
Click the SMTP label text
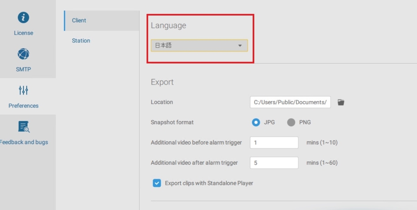click(23, 69)
